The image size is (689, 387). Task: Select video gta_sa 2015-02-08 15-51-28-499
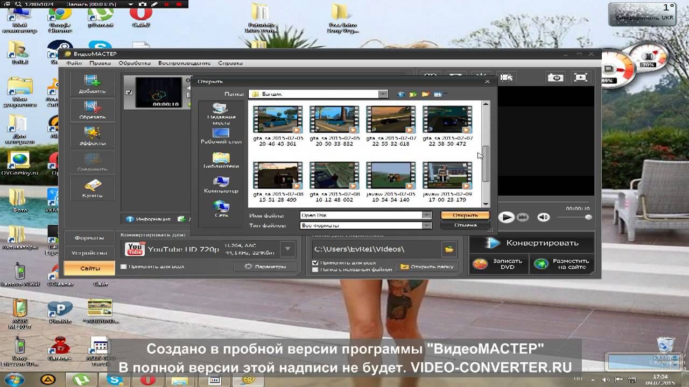[x=278, y=182]
